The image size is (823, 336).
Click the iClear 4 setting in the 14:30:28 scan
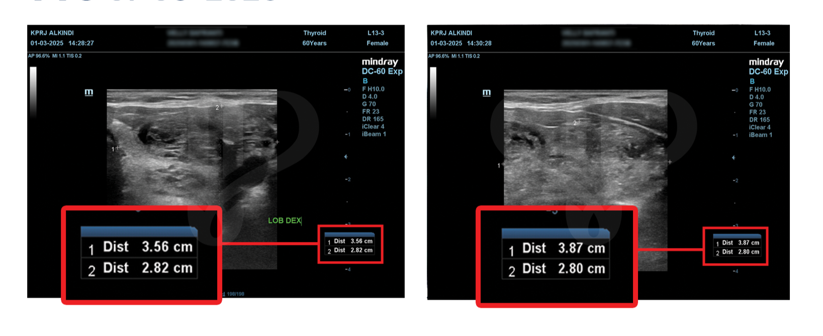click(760, 127)
